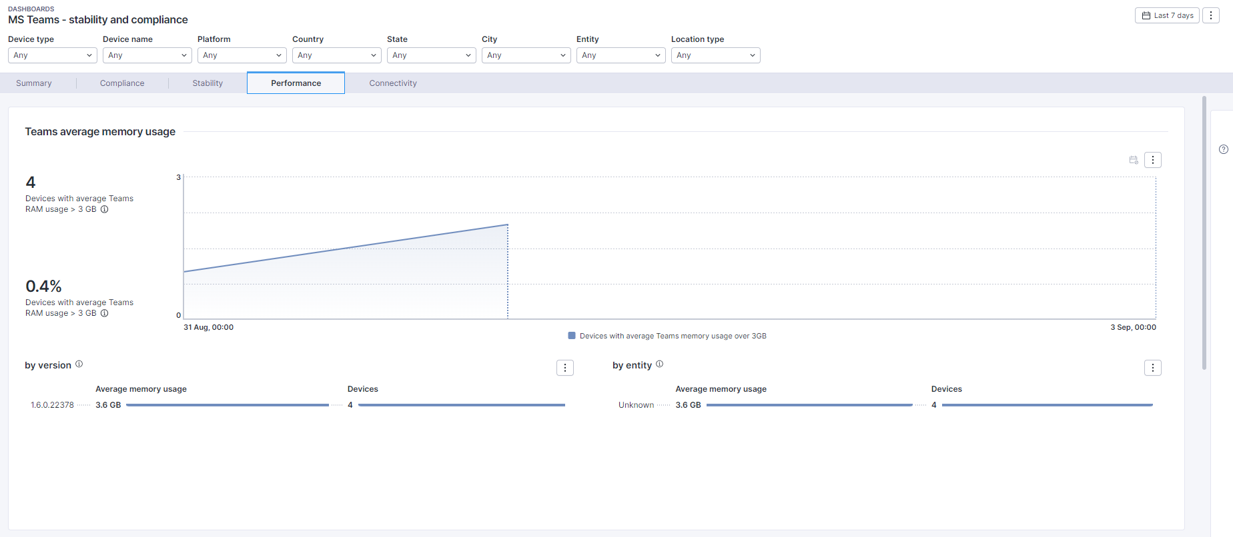
Task: Open dashboard options kebab menu beside Last 7 days
Action: pyautogui.click(x=1211, y=15)
